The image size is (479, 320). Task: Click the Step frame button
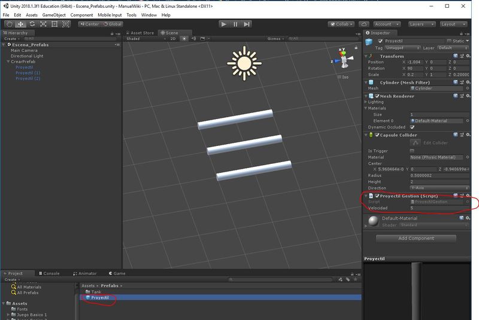247,24
